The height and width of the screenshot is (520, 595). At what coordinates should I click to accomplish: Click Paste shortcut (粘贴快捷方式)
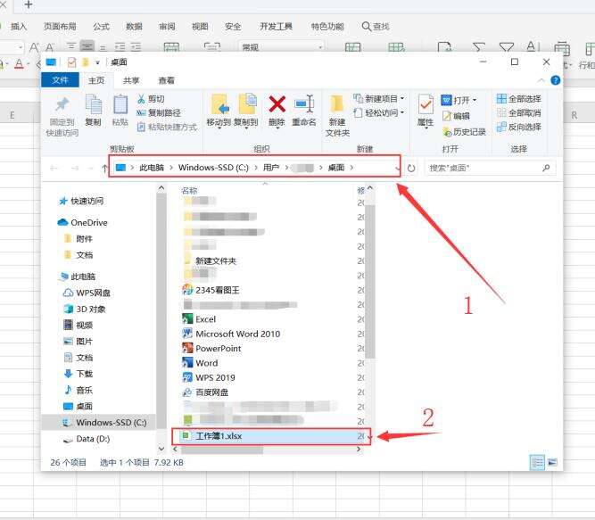click(x=167, y=127)
